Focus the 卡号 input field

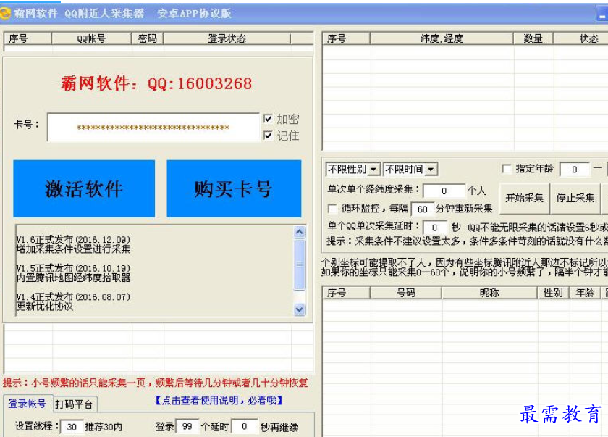[153, 127]
